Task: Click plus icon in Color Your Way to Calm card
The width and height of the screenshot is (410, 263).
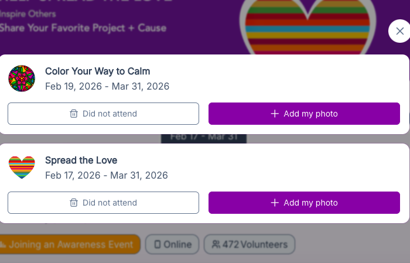Action: coord(275,114)
